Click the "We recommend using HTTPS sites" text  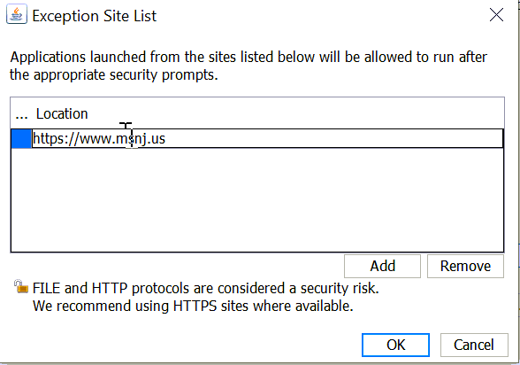click(x=193, y=306)
